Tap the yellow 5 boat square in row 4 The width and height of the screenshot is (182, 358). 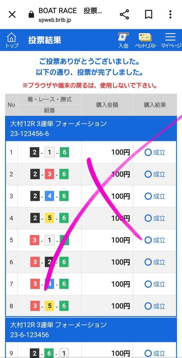(x=49, y=218)
